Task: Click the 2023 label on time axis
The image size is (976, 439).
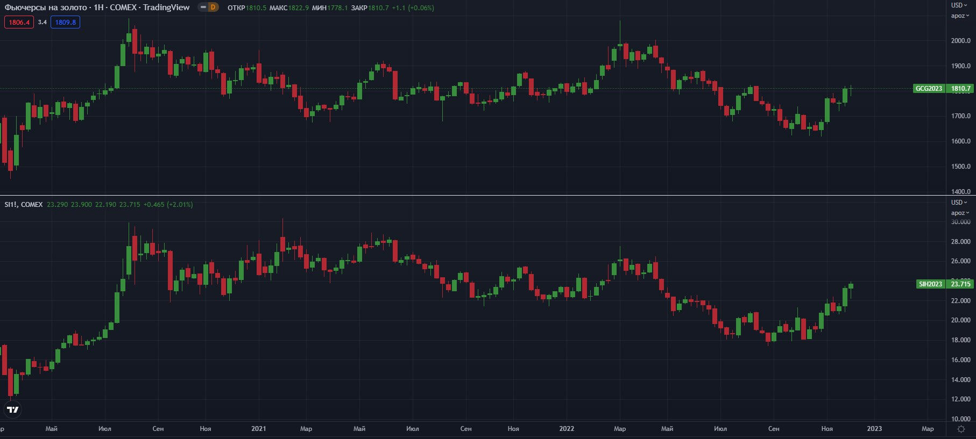Action: coord(874,429)
